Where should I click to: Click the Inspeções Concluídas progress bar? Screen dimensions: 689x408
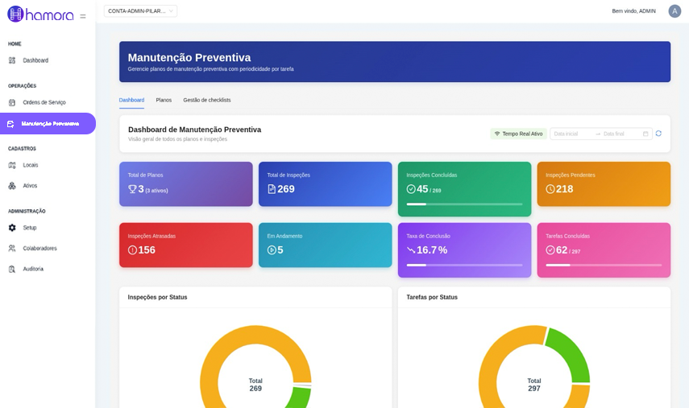point(464,204)
